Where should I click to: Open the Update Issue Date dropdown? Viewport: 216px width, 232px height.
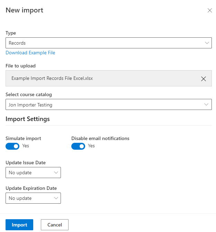point(33,173)
